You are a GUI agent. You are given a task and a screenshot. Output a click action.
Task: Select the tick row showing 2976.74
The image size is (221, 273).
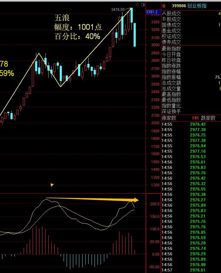pos(191,248)
